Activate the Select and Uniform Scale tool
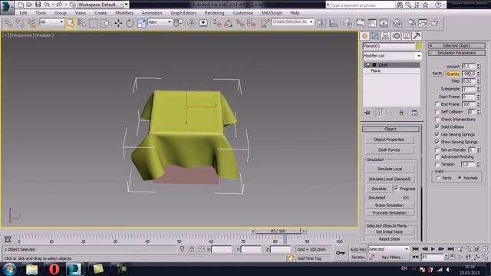 [x=141, y=23]
